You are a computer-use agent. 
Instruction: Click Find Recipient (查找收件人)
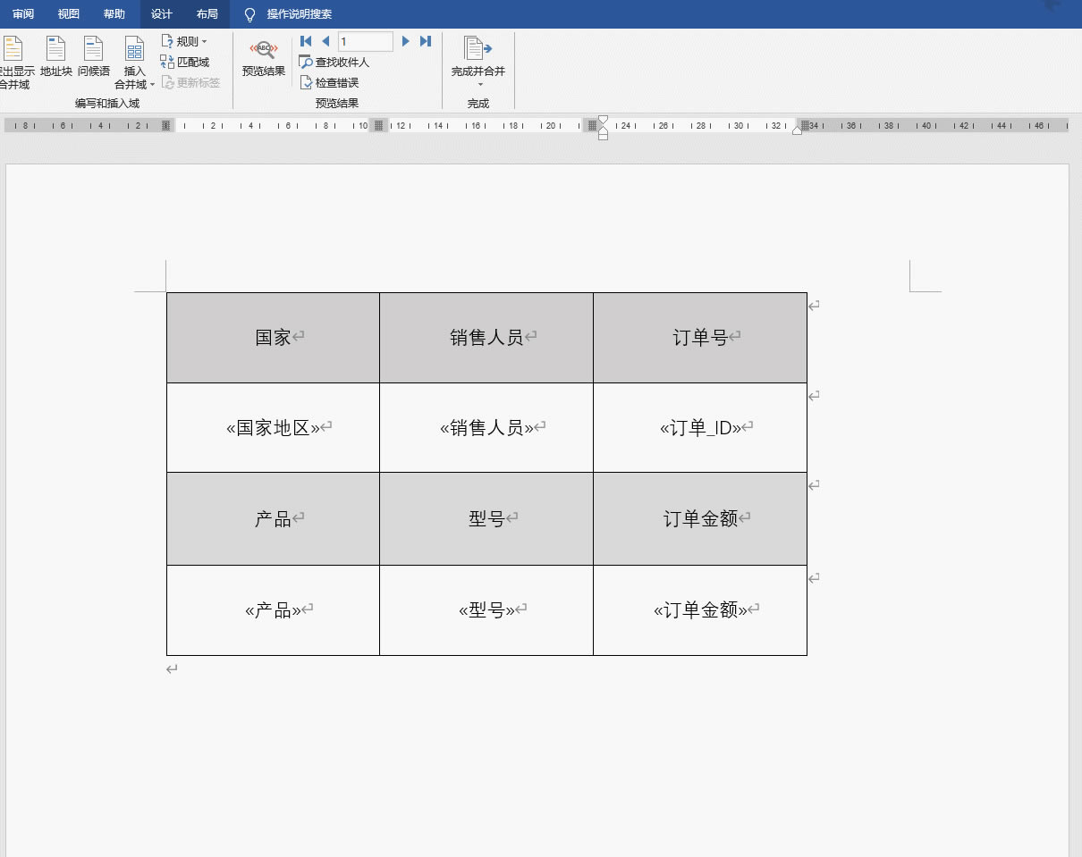pos(334,63)
